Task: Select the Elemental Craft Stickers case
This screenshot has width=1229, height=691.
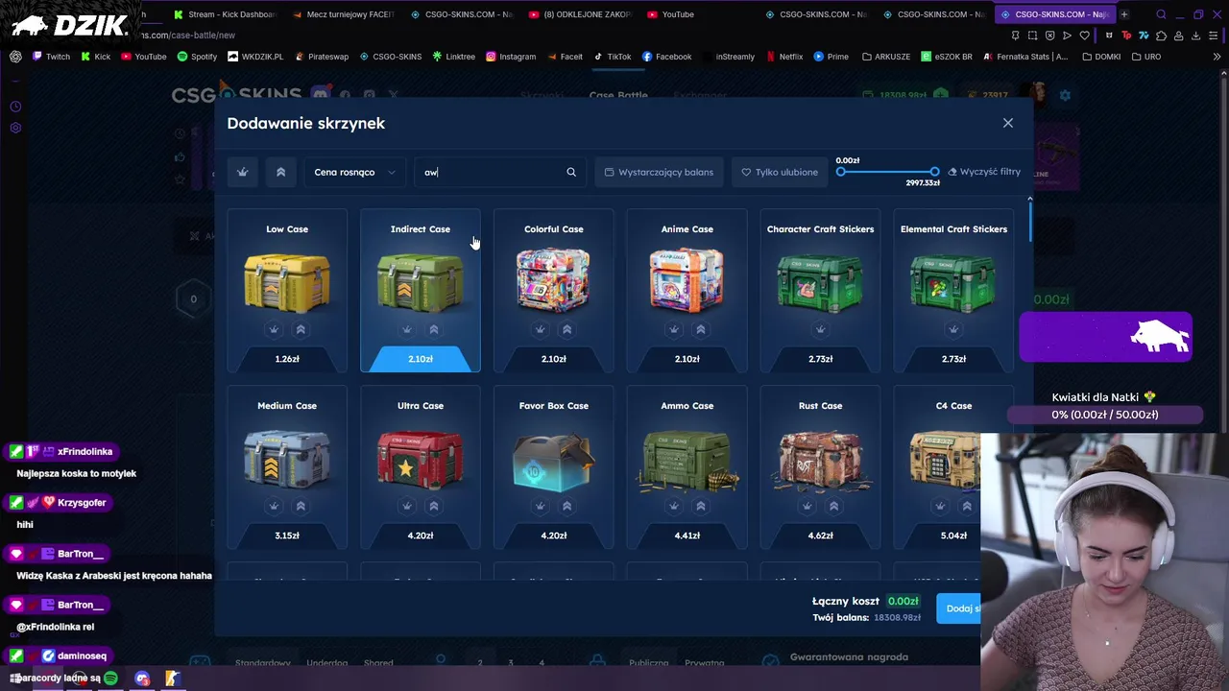Action: pyautogui.click(x=953, y=291)
